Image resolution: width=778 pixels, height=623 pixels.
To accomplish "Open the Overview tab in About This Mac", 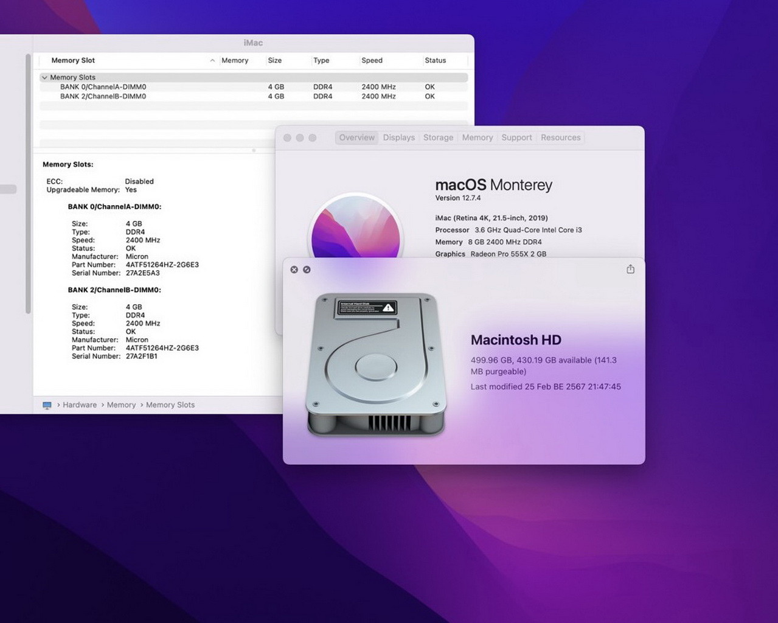I will (357, 137).
